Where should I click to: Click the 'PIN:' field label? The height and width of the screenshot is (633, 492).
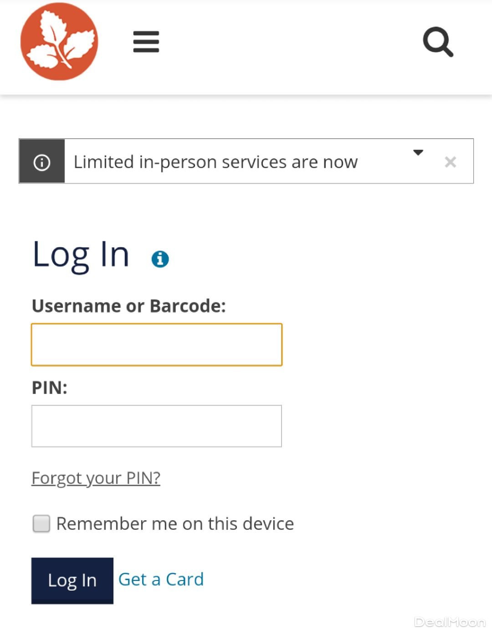49,387
